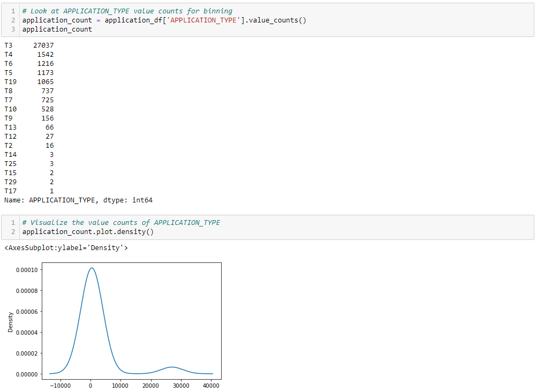Click the AxesSubplot:ylabel='Density' output text
537x392 pixels.
[66, 248]
